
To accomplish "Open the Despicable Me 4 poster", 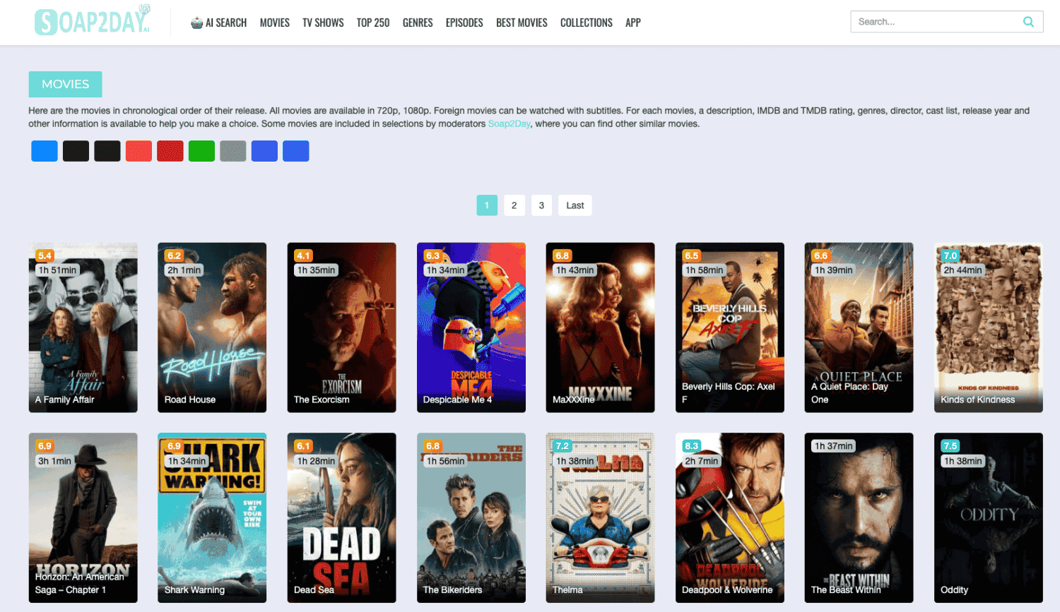I will [x=471, y=328].
